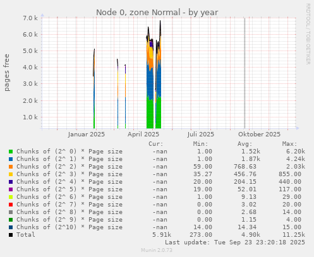
Task: Click the navy swatch for Chunks of (2^10)
Action: coord(11,227)
